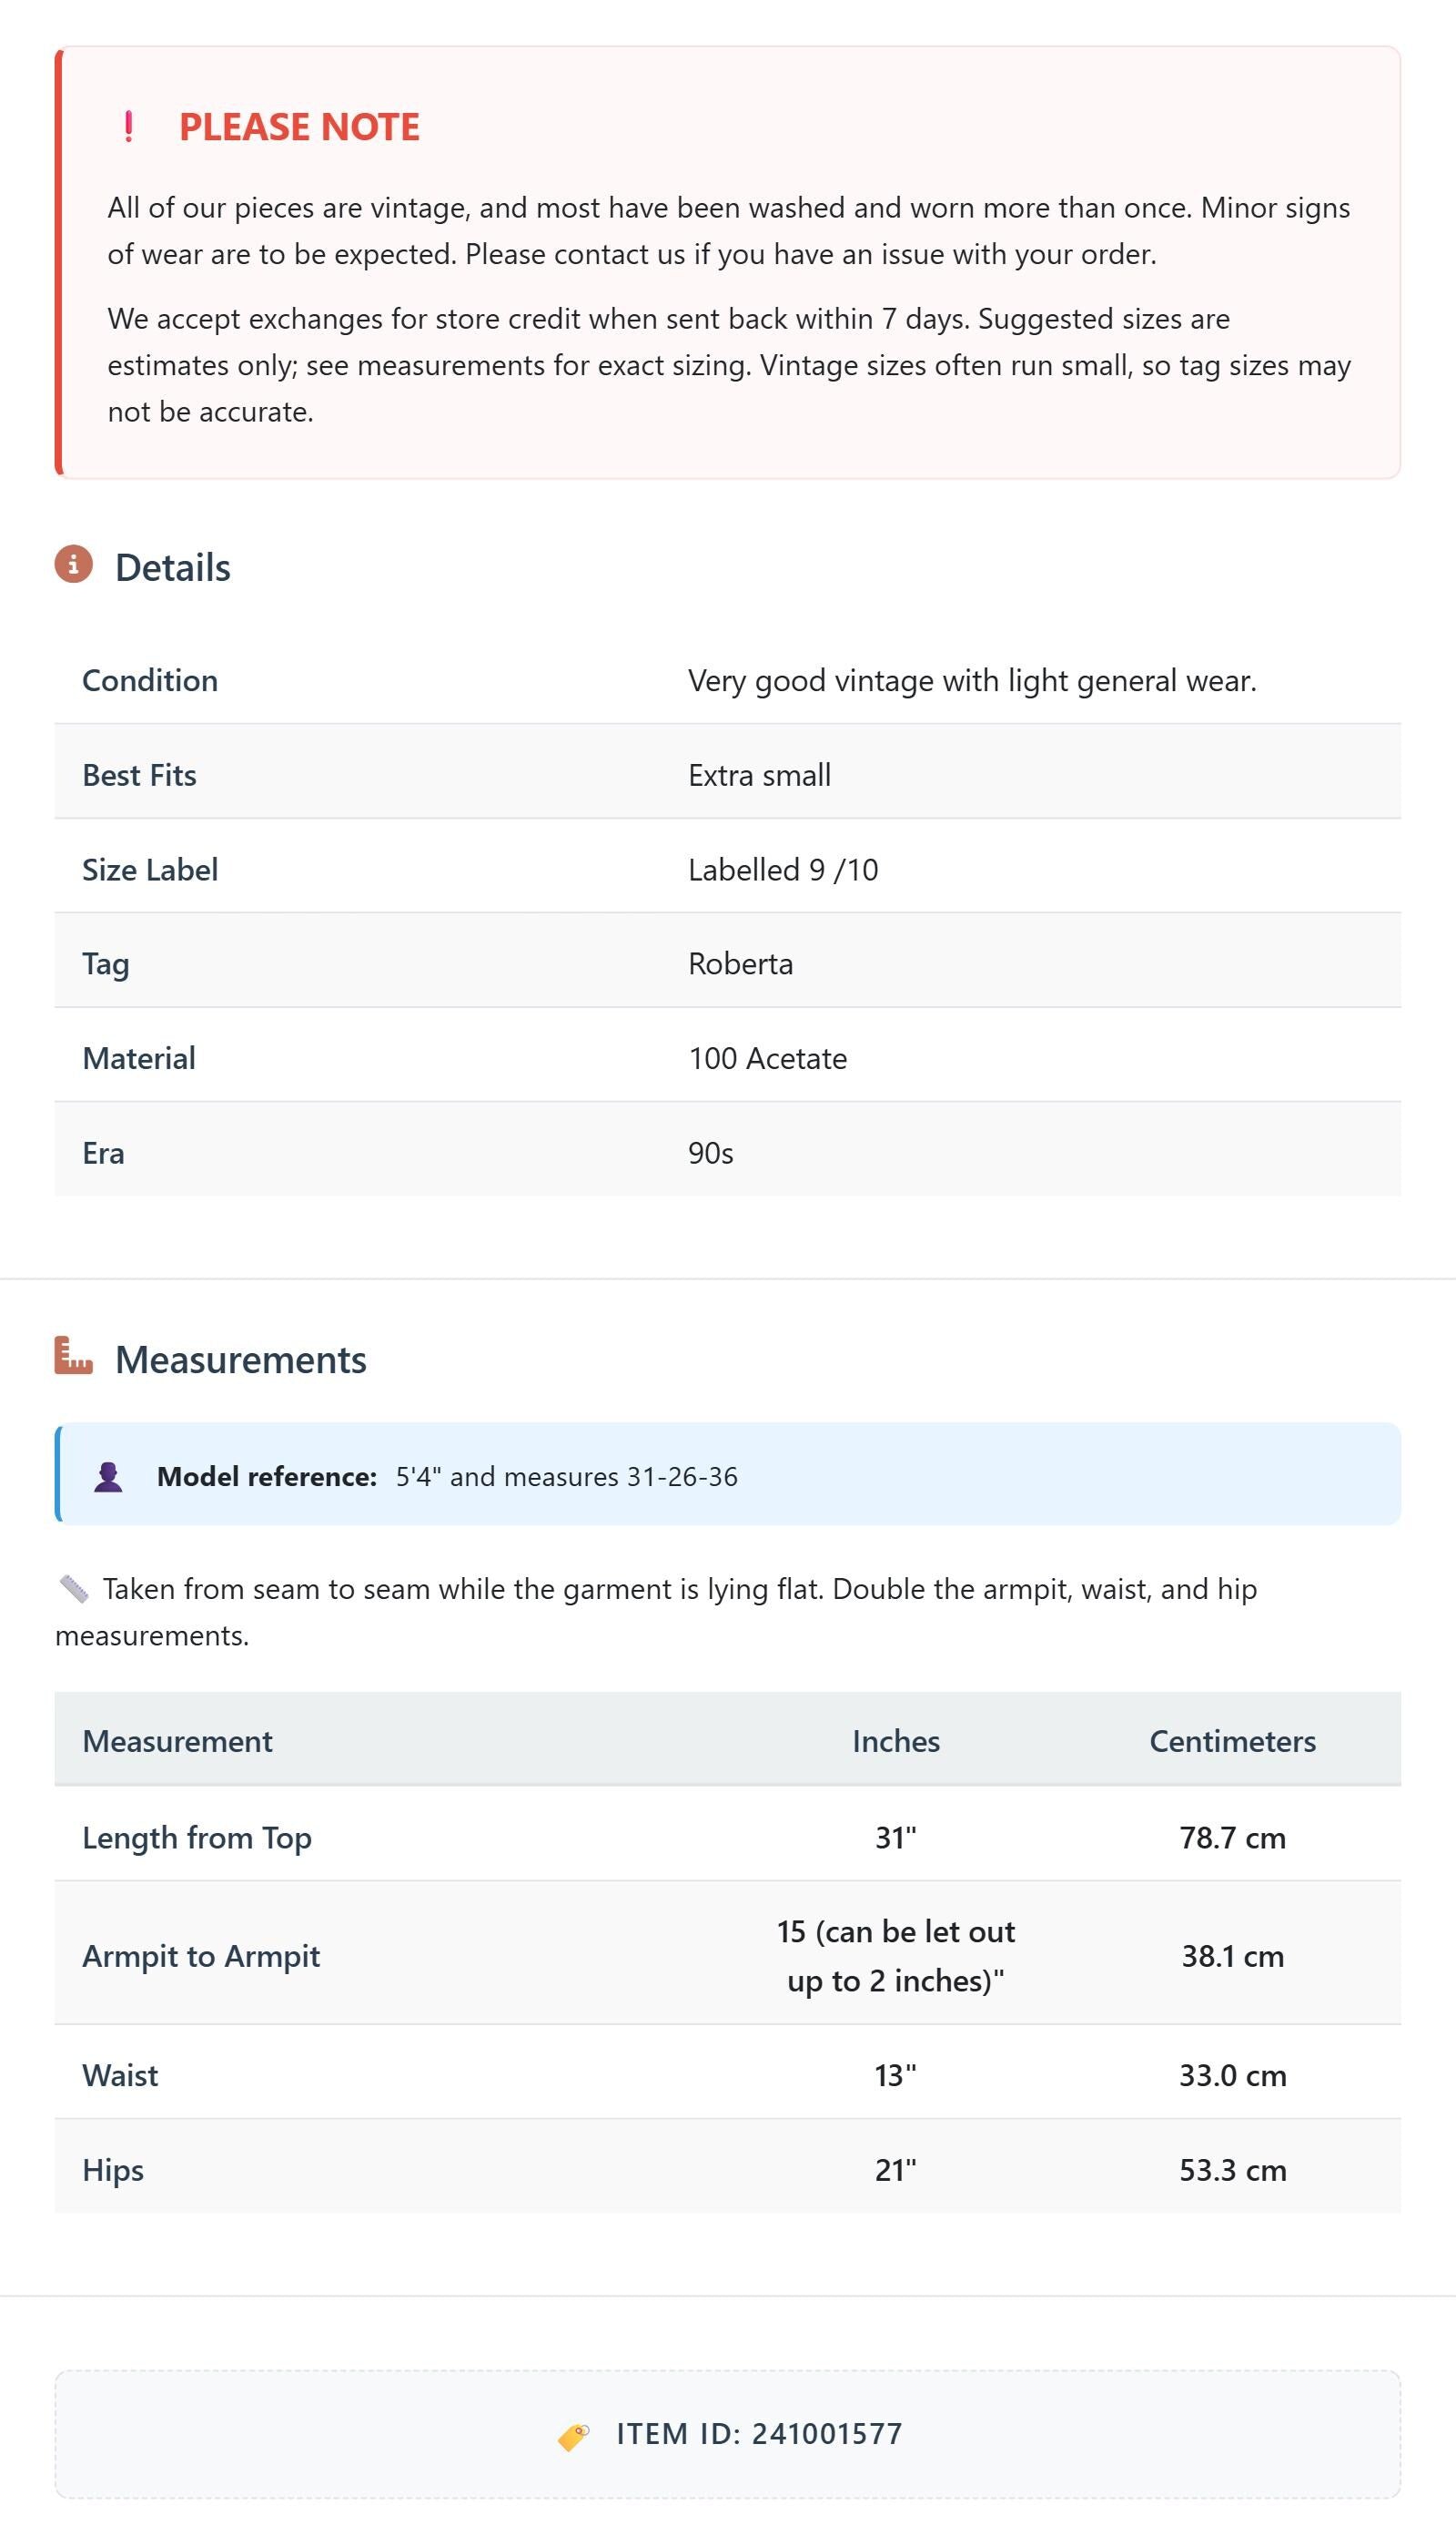Click the Measurements ruler icon
Viewport: 1456px width, 2546px height.
point(73,1356)
